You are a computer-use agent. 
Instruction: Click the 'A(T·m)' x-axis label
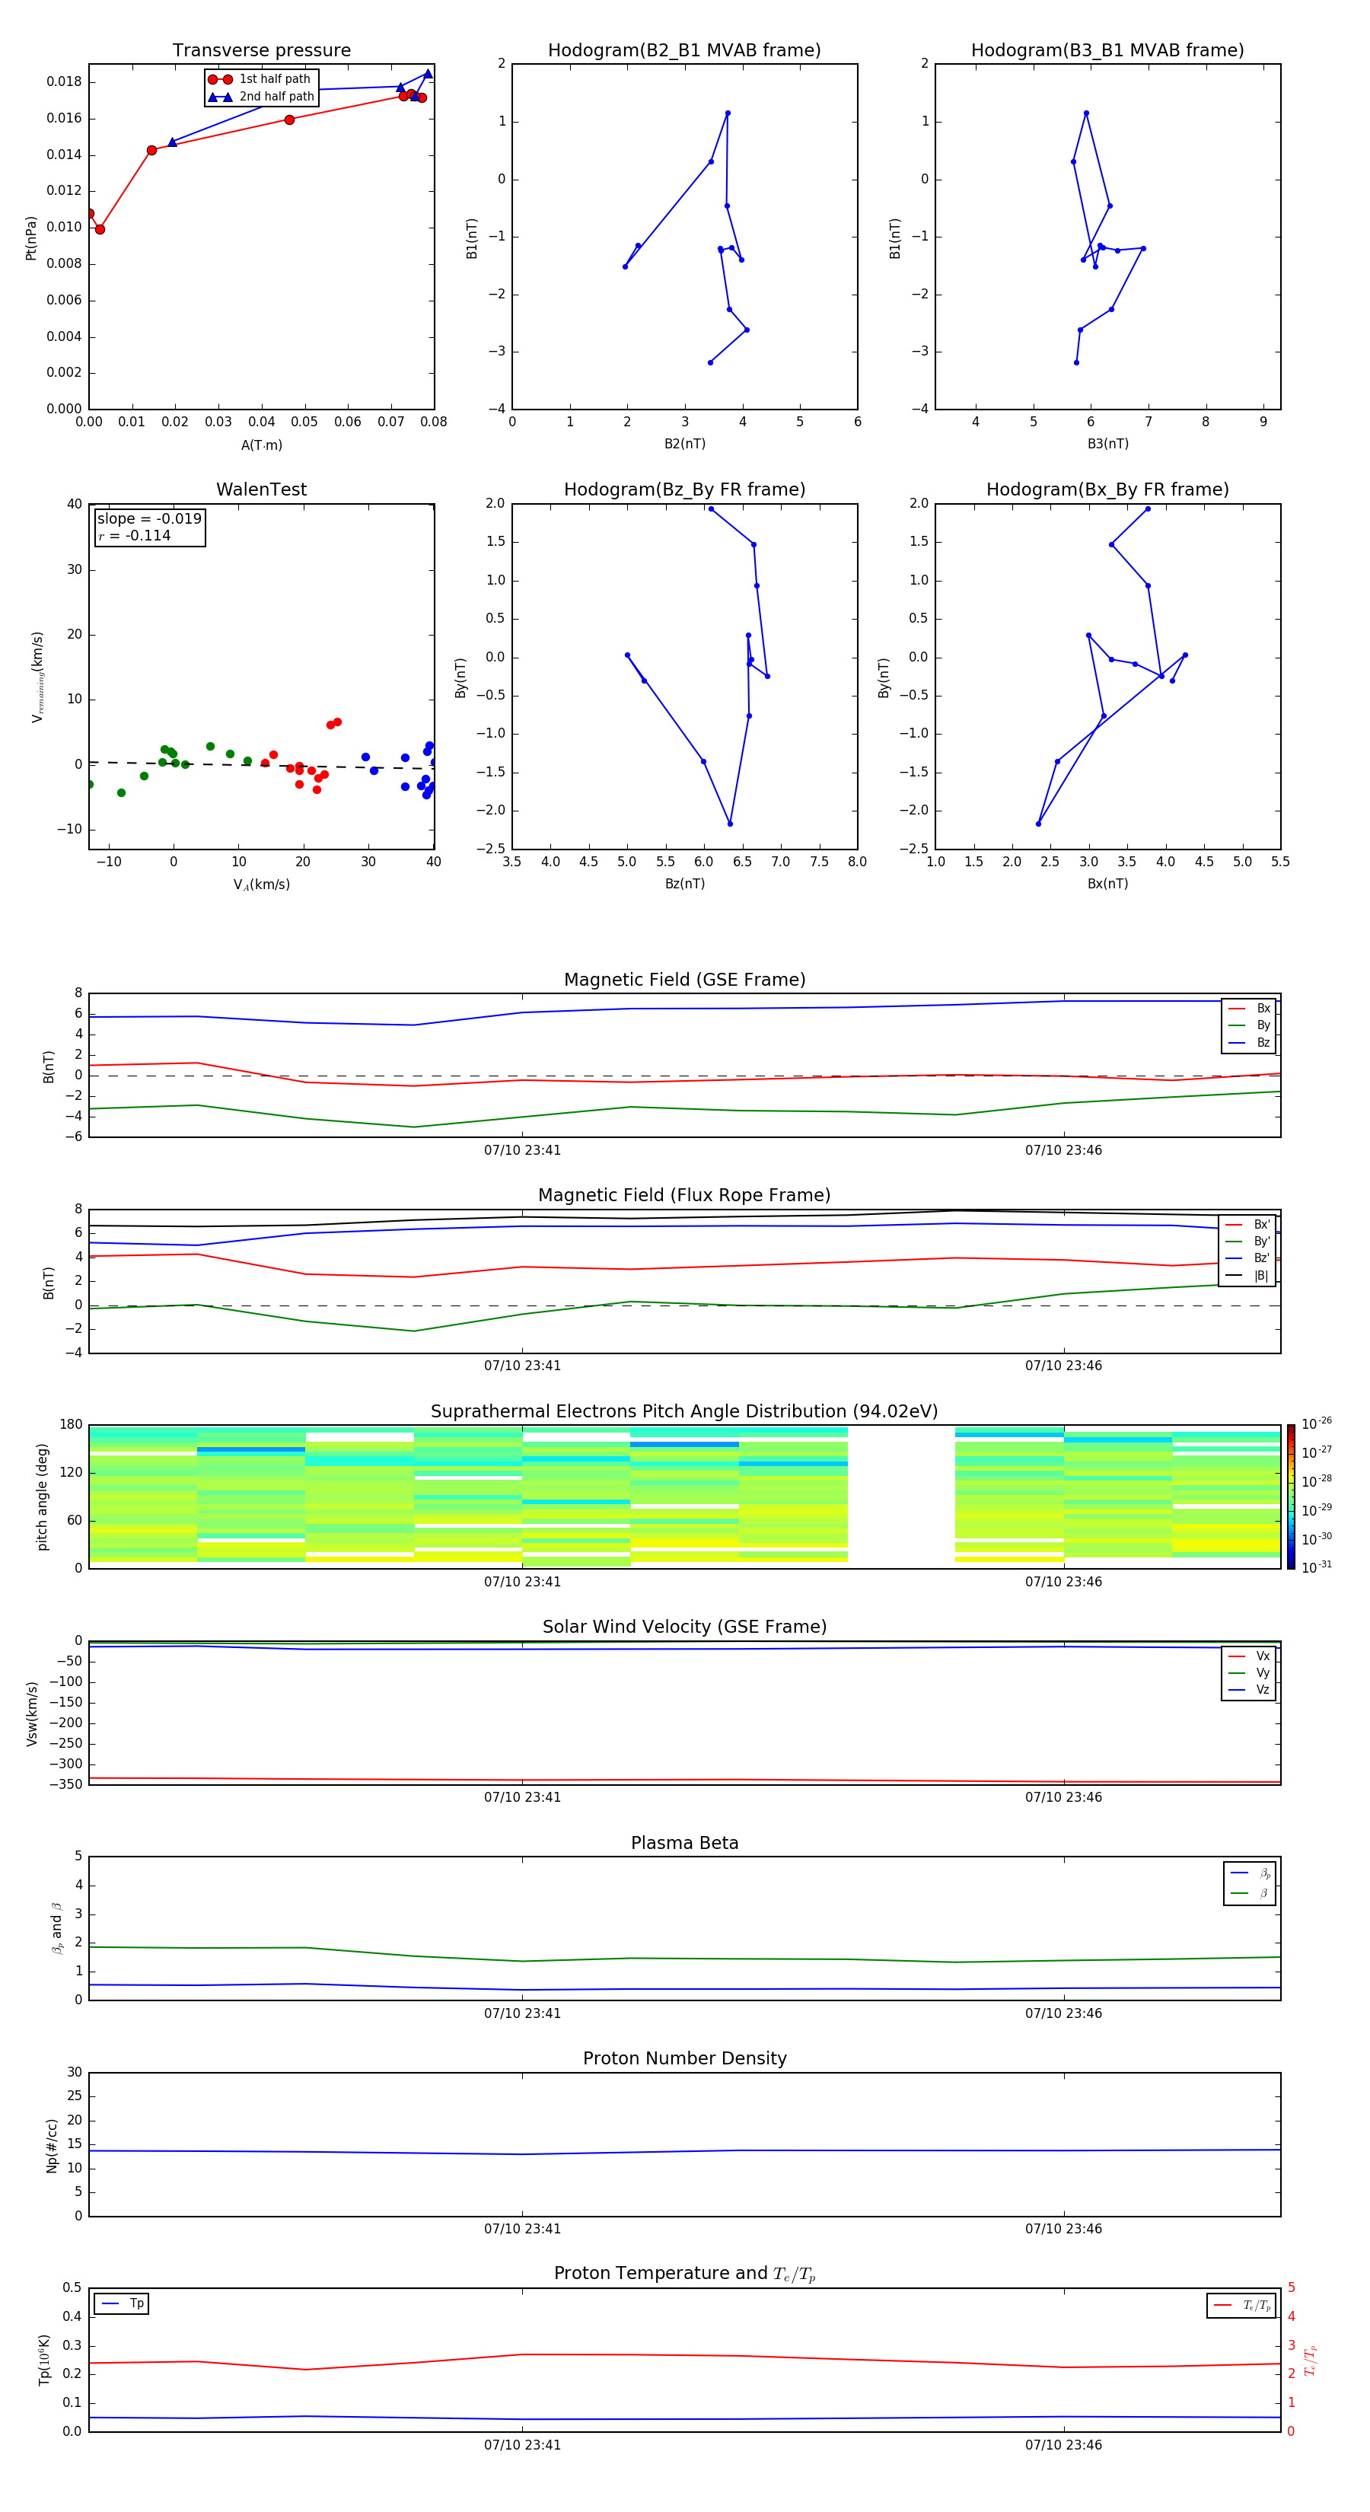(261, 445)
